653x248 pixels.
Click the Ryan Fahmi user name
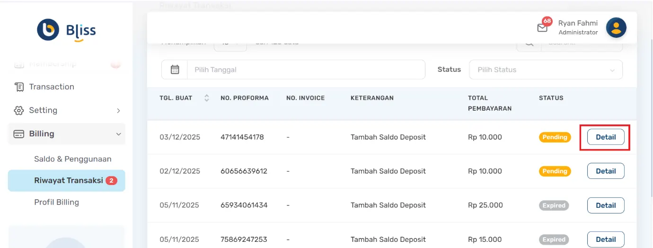578,23
